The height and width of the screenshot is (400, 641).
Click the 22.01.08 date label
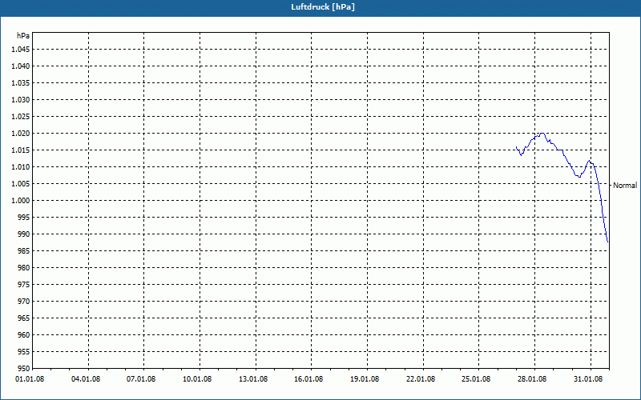421,378
